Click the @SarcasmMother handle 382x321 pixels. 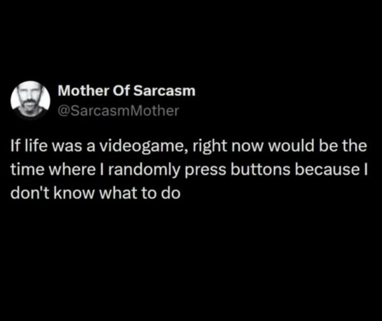coord(118,110)
